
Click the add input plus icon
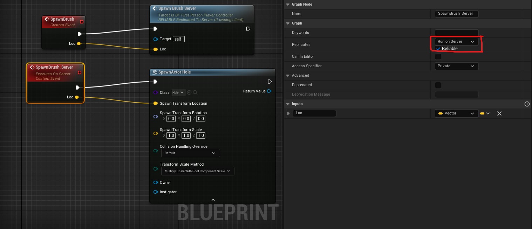527,104
